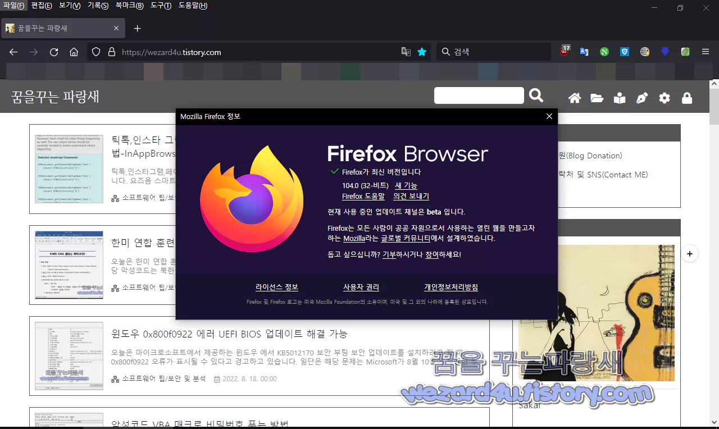719x429 pixels.
Task: Open the Google Translate extension icon
Action: tap(584, 52)
